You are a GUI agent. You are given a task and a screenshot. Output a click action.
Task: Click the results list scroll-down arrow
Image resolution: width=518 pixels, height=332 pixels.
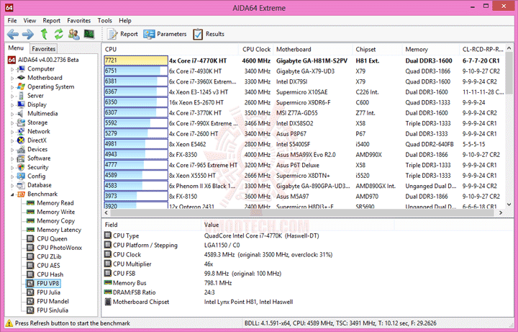pos(509,205)
